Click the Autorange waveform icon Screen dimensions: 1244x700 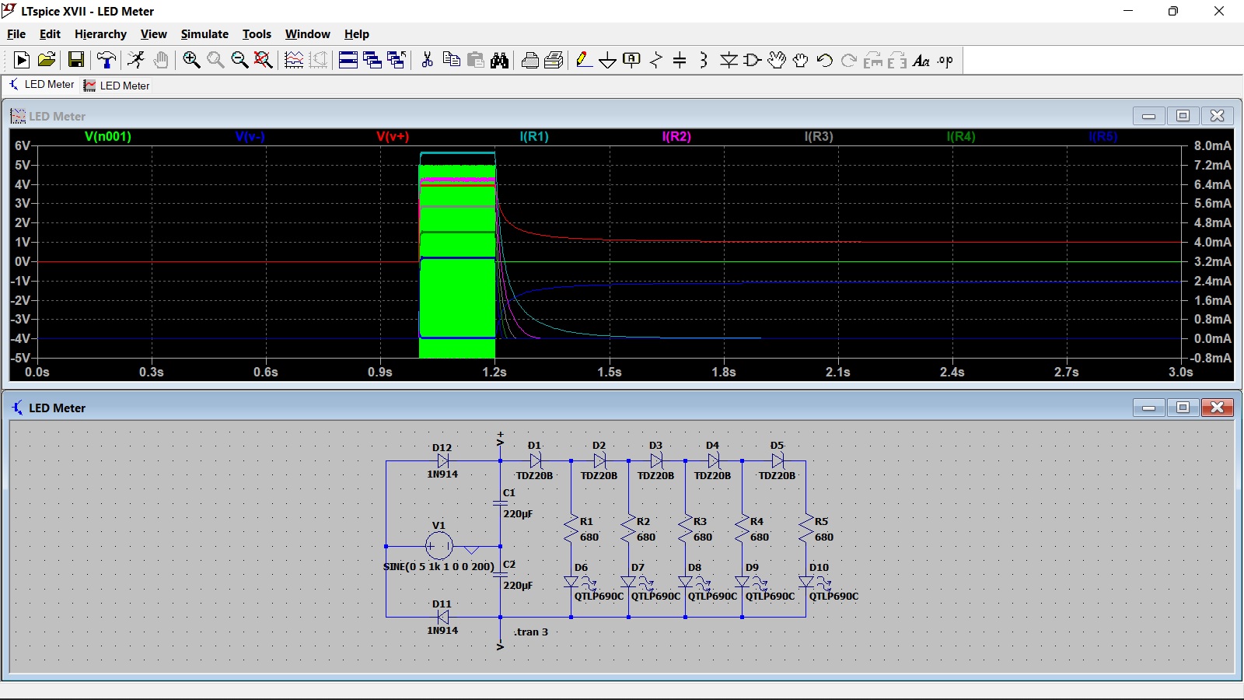pos(294,60)
